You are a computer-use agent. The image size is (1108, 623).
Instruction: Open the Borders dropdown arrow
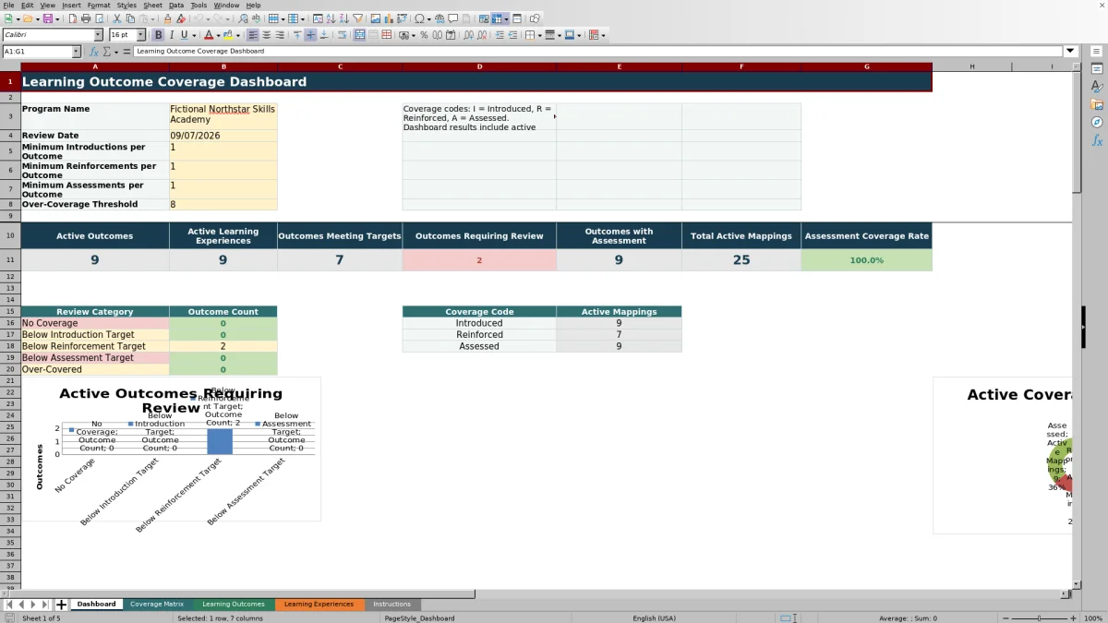[539, 35]
